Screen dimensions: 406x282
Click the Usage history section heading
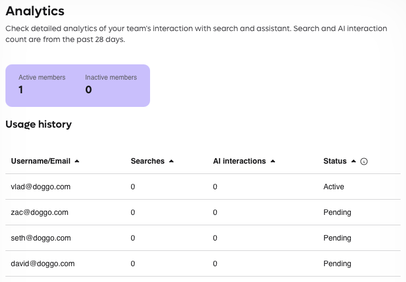[38, 124]
